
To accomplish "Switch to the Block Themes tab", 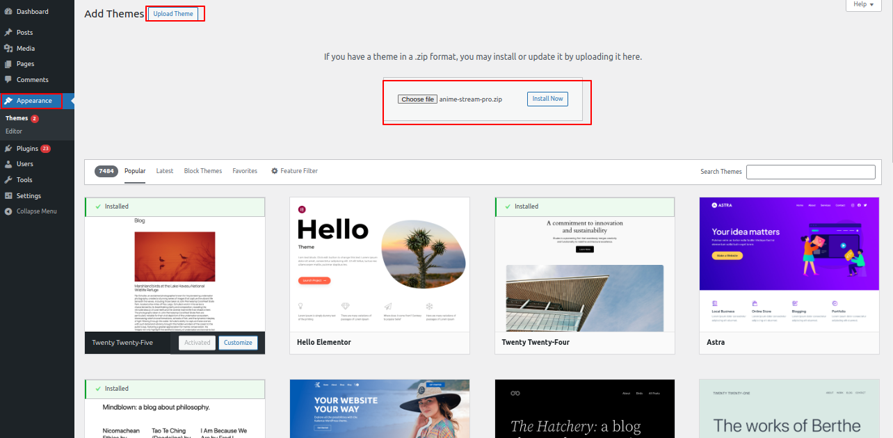I will pyautogui.click(x=203, y=171).
